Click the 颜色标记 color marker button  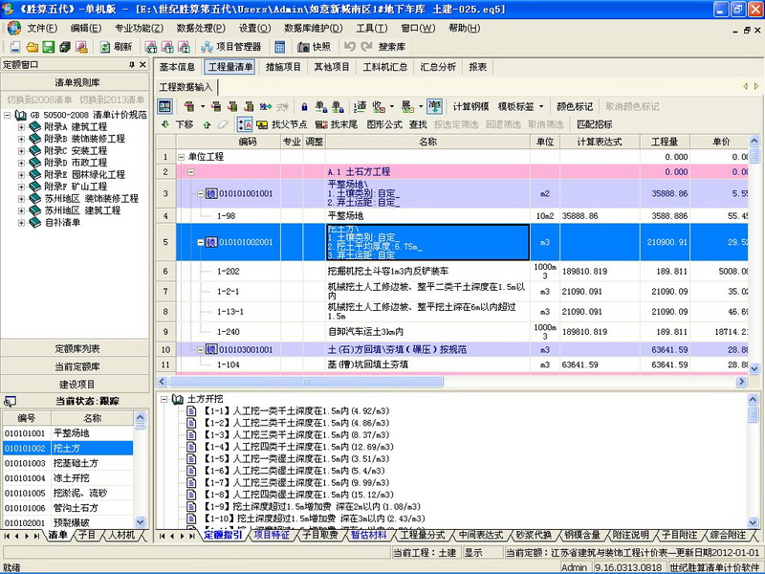pos(575,106)
